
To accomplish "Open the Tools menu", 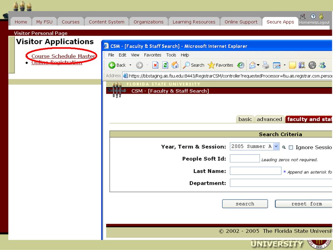I will point(171,55).
